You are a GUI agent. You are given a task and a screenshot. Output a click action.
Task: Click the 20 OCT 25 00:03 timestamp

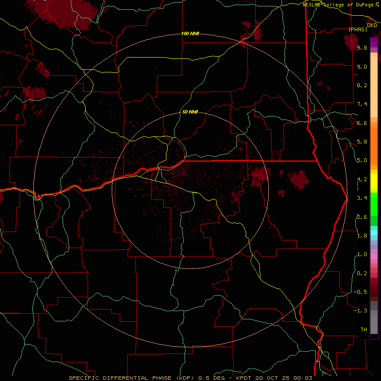tap(284, 378)
